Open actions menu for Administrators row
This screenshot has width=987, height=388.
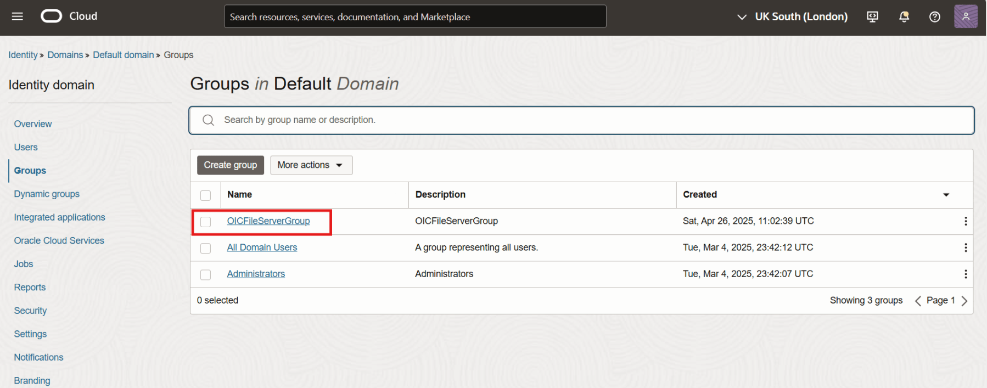tap(965, 274)
